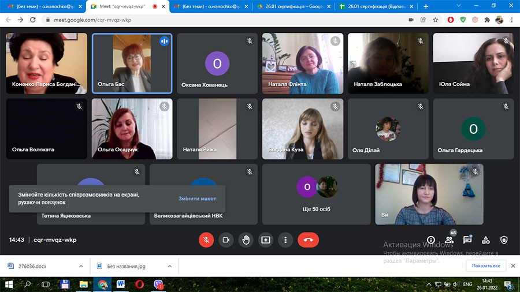Click the Змінити макет link
Screen dimensions: 520x292
(x=198, y=199)
